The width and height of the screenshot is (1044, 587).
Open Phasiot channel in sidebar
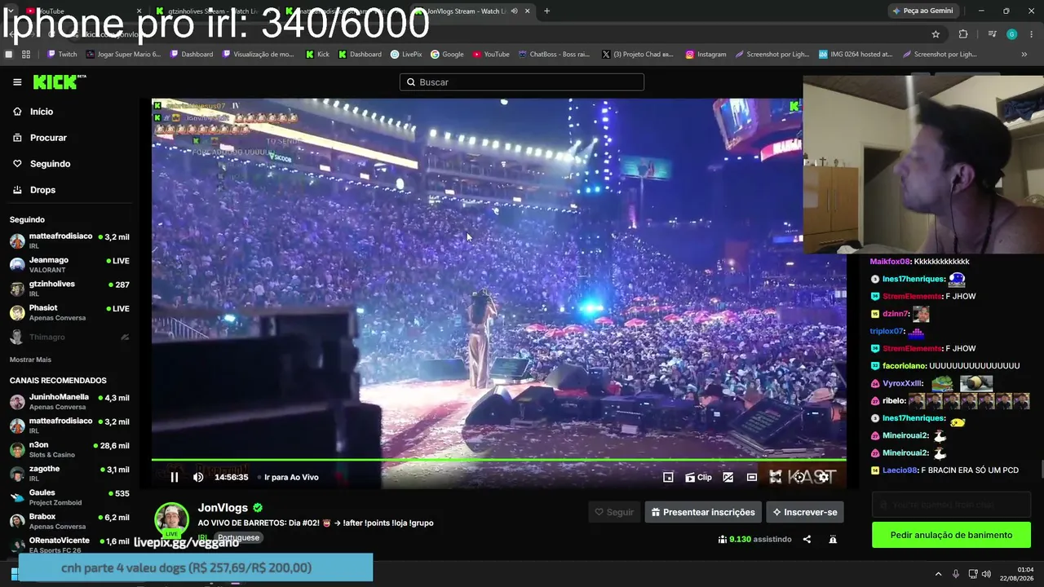[69, 312]
